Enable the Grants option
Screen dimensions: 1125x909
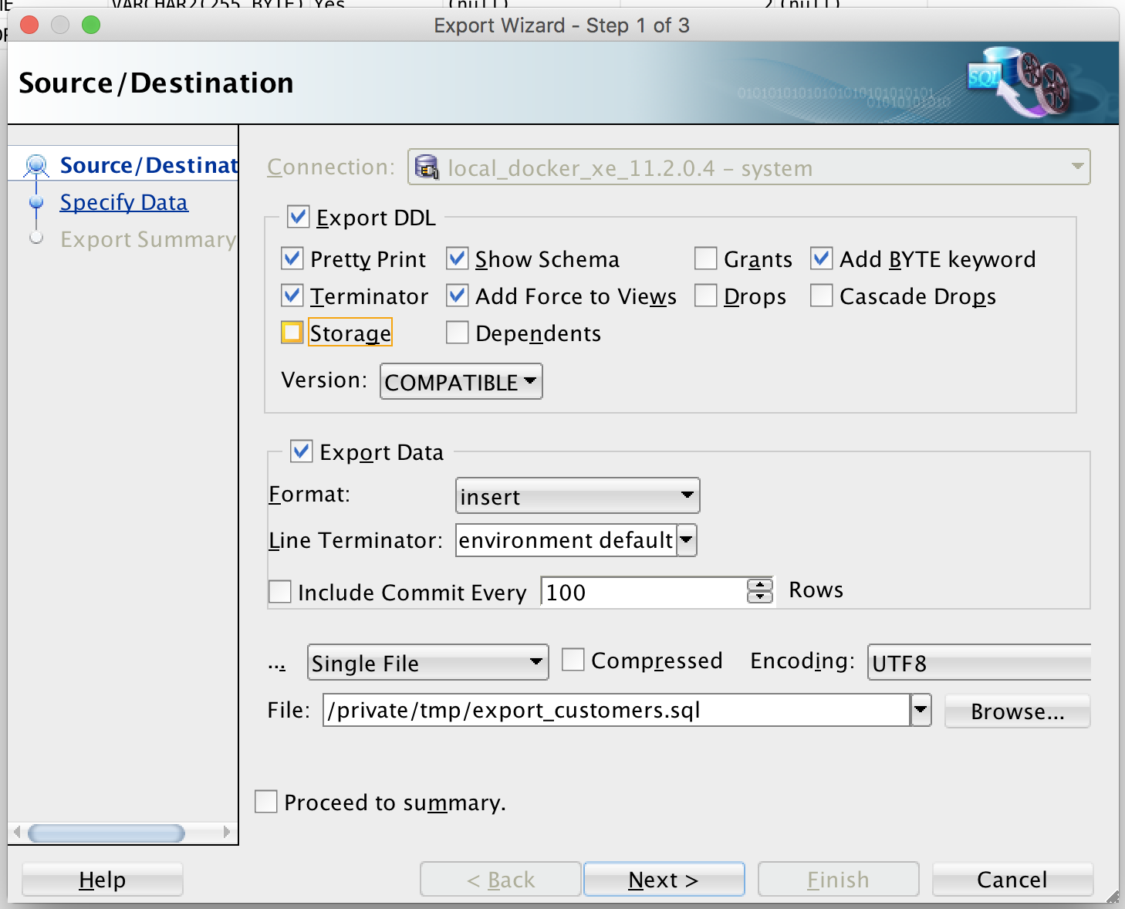point(706,259)
